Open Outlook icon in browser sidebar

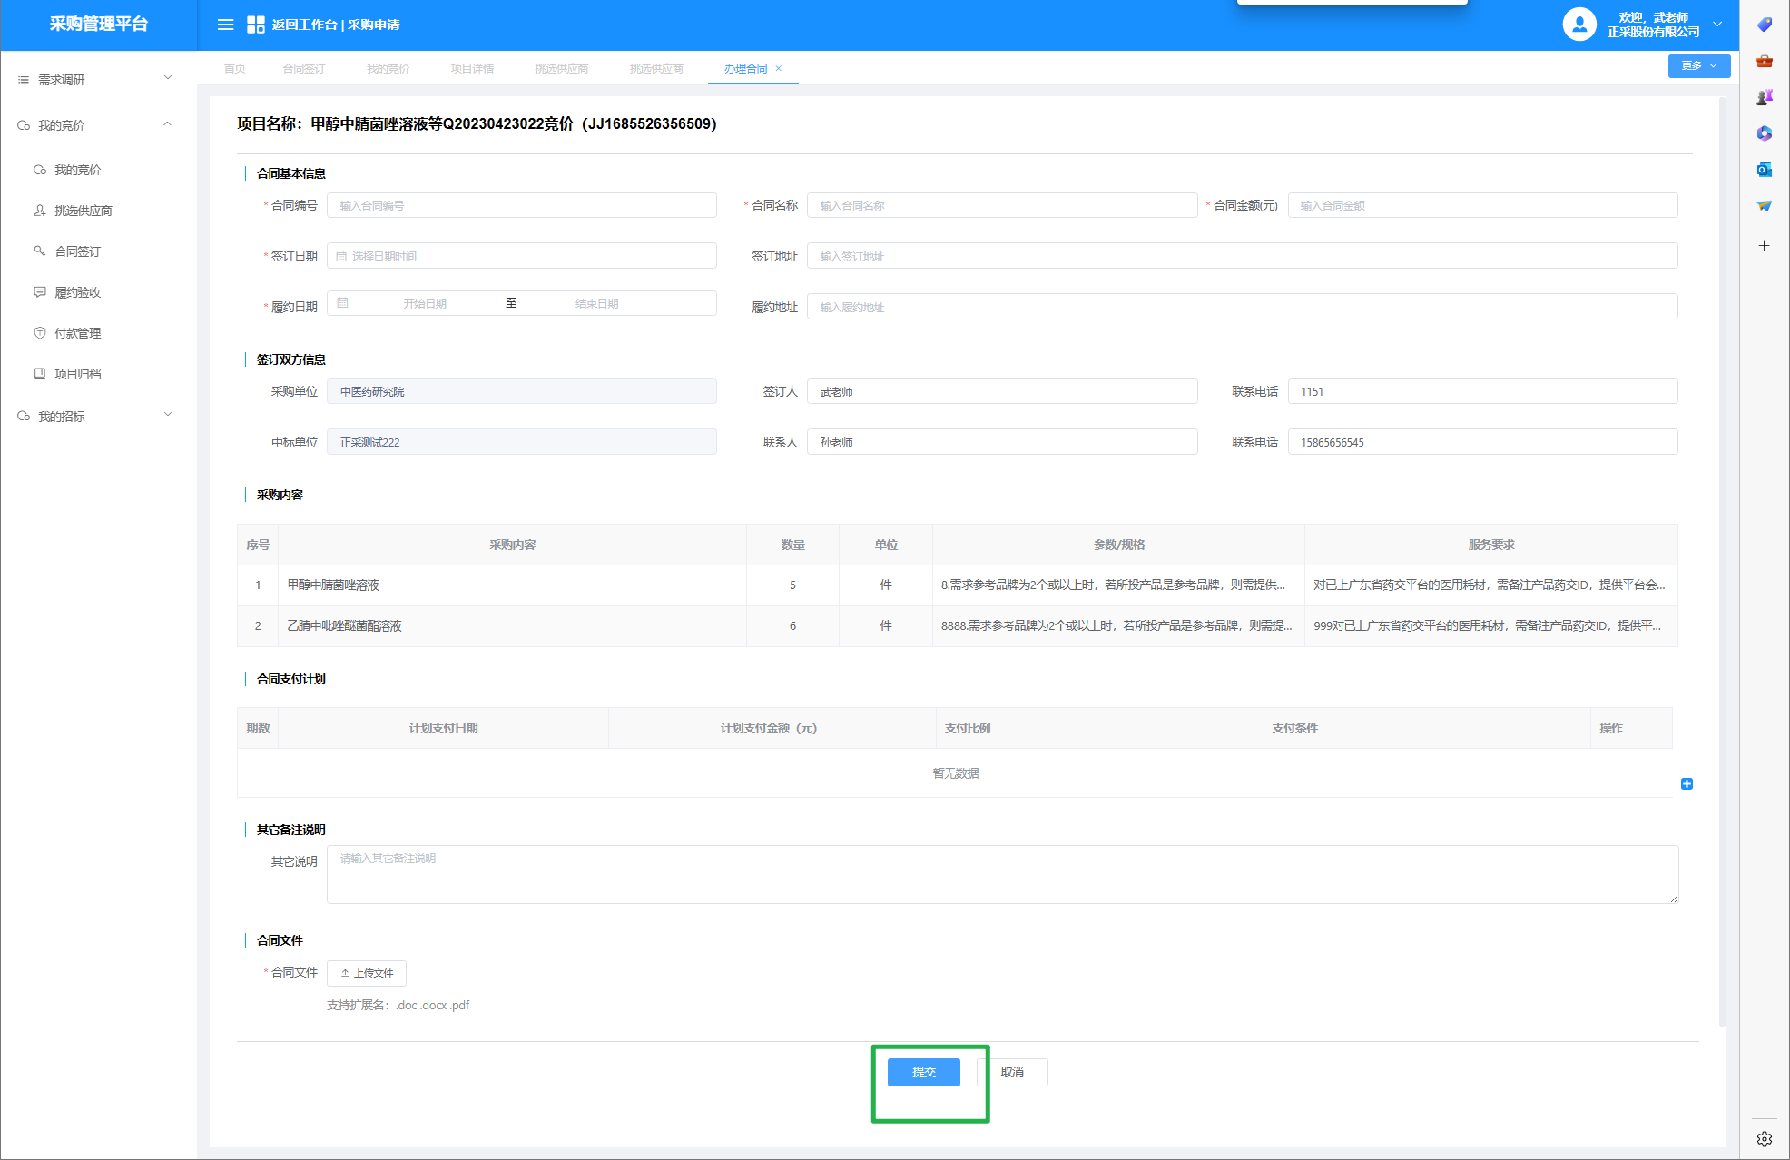tap(1764, 170)
